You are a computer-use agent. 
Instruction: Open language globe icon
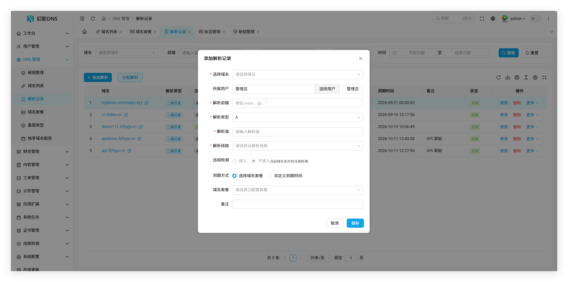tap(493, 19)
